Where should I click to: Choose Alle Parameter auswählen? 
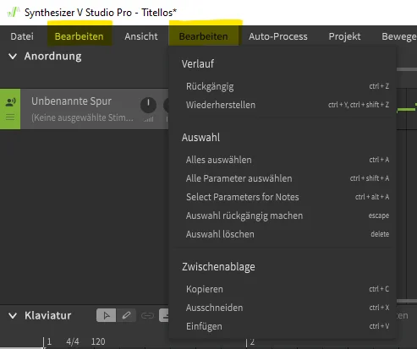coord(283,178)
